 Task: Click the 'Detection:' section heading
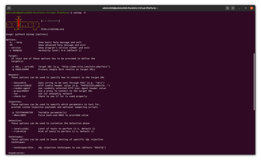point(15,121)
